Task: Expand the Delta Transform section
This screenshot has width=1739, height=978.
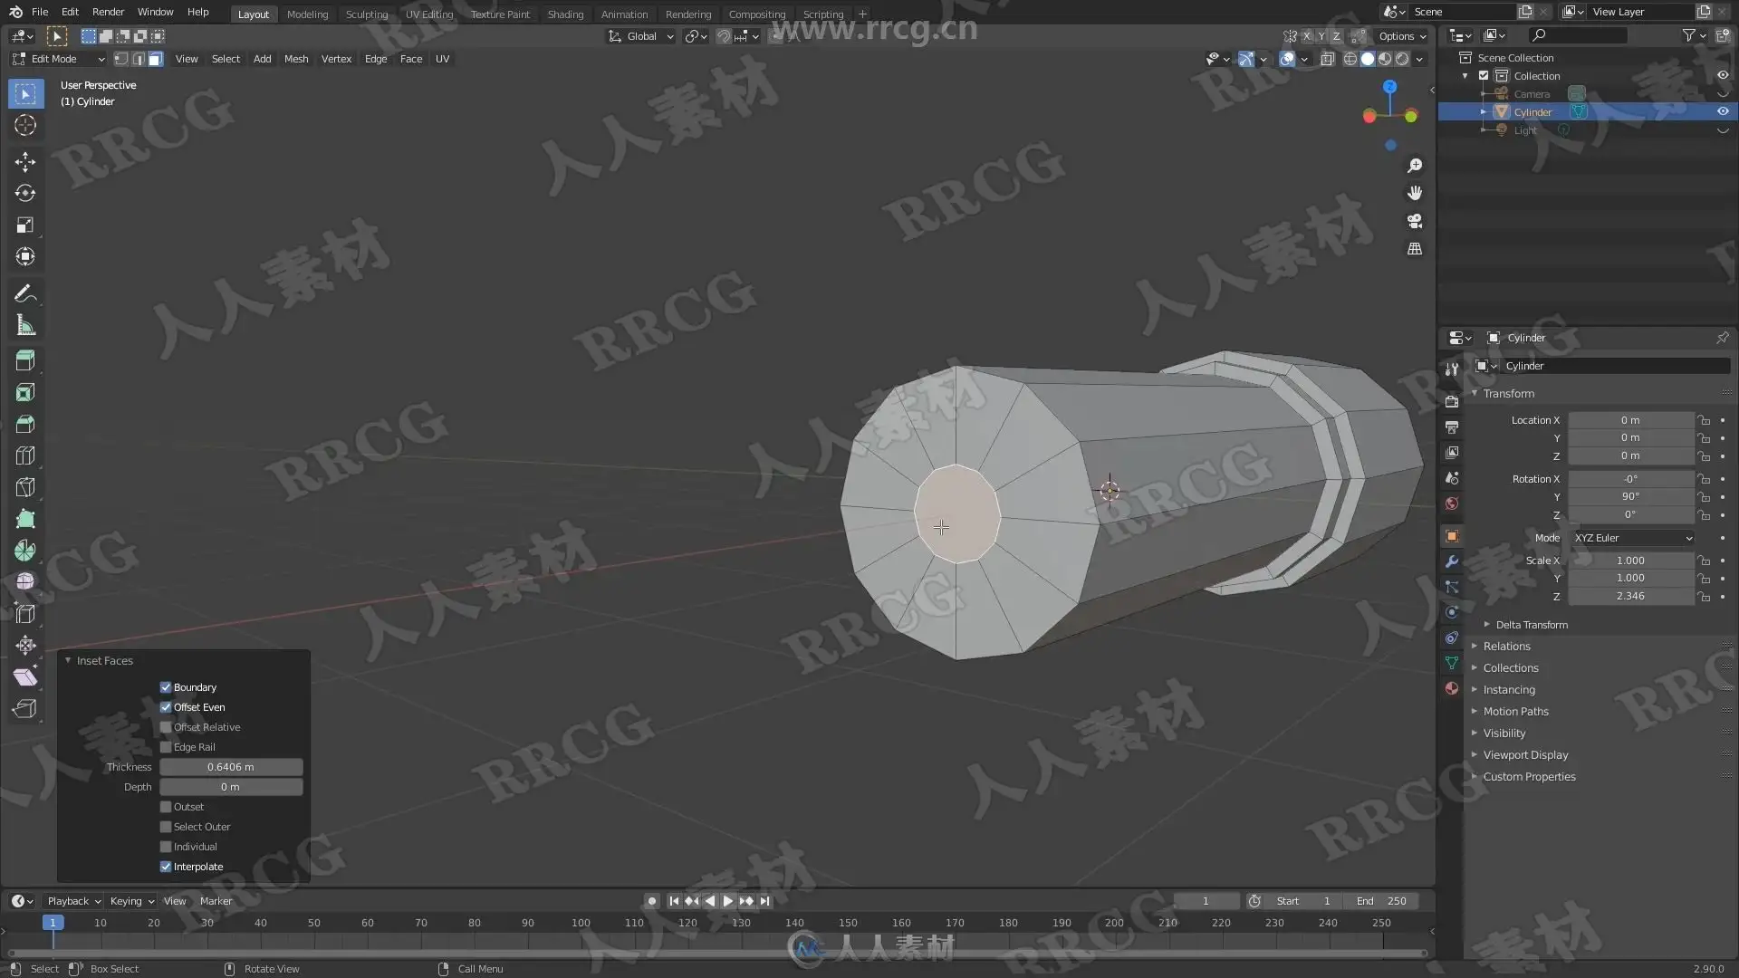Action: pyautogui.click(x=1531, y=625)
